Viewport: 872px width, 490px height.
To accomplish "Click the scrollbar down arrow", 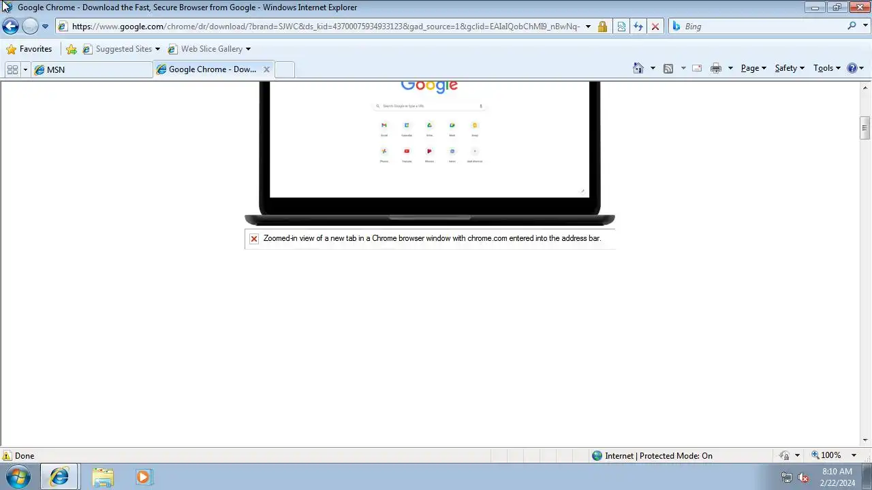I will point(865,441).
